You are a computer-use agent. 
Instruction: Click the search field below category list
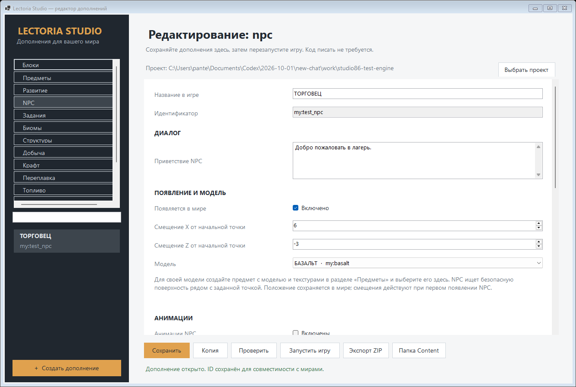coord(67,217)
